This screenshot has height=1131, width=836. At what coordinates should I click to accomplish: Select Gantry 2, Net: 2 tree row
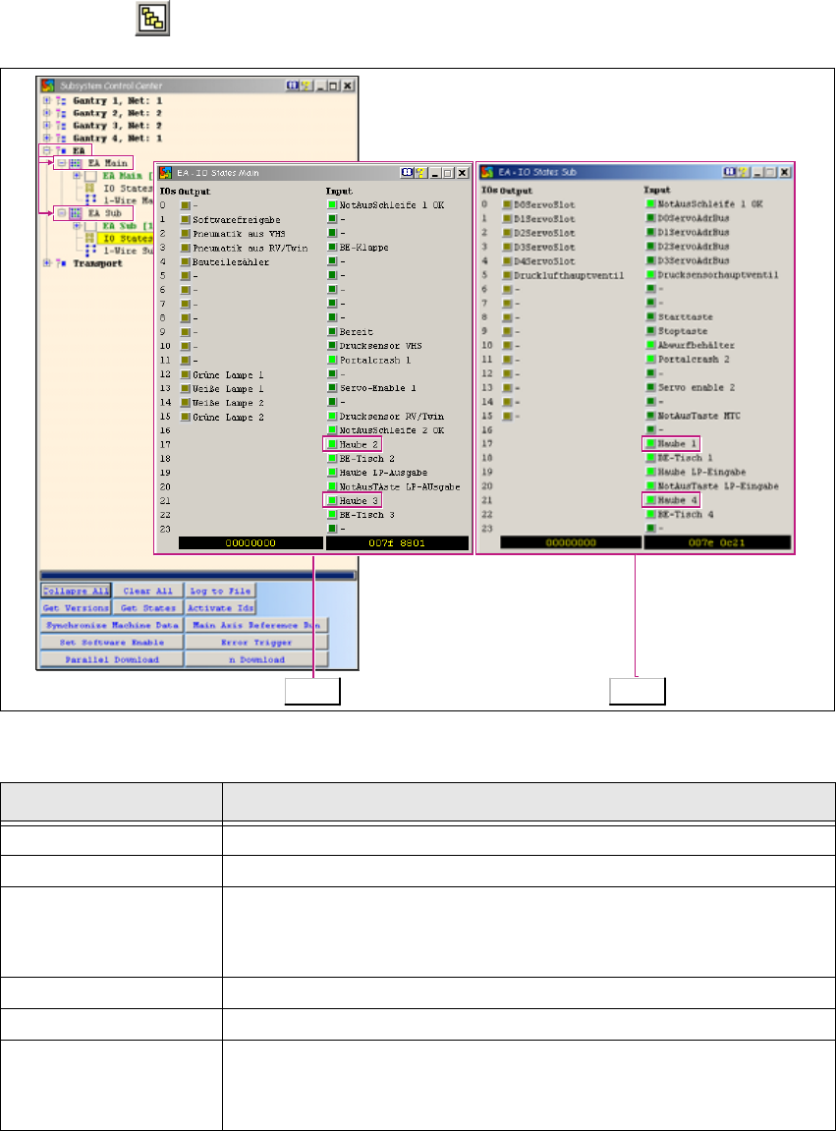coord(118,113)
